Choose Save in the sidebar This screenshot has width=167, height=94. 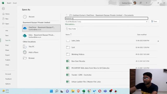coord(7,36)
